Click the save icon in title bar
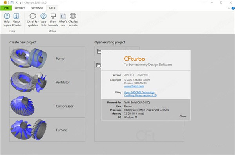 coord(12,3)
